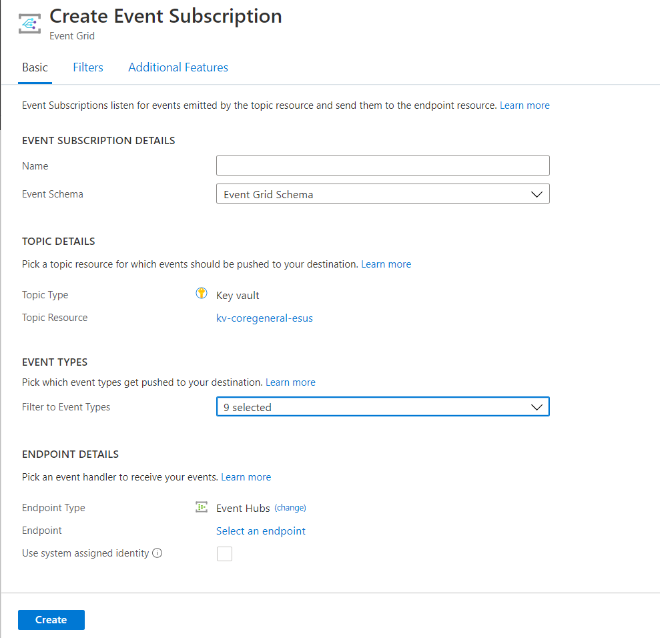The height and width of the screenshot is (638, 660).
Task: Focus the subscription Name input field
Action: click(x=382, y=166)
